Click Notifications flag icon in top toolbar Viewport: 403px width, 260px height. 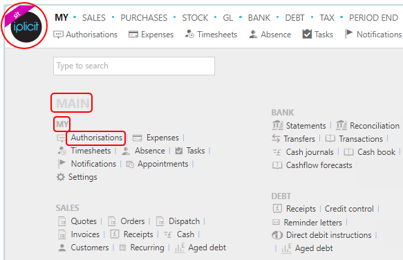pos(348,34)
